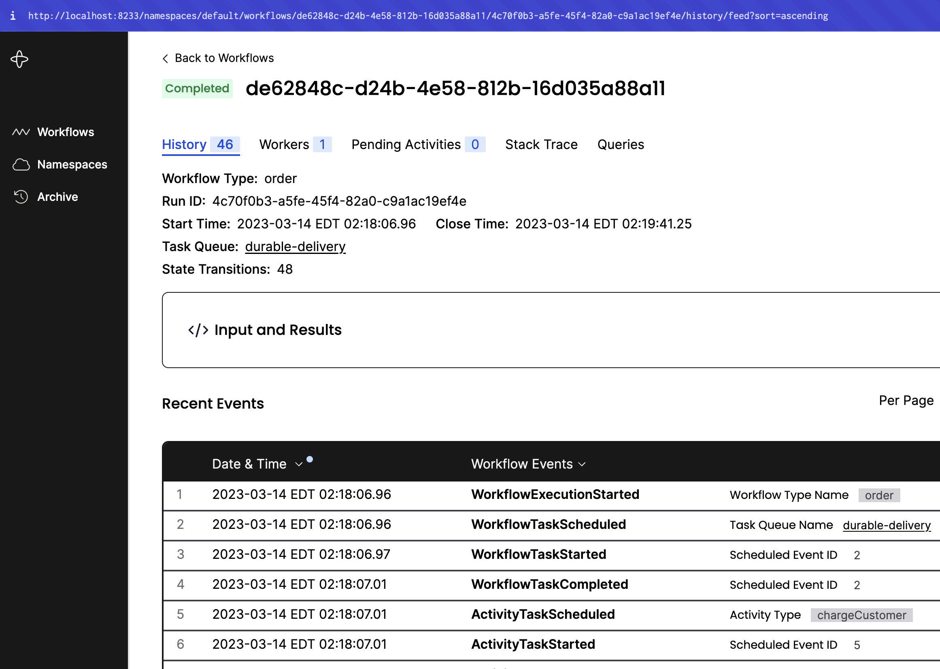
Task: Open the Queries tab
Action: [x=621, y=145]
